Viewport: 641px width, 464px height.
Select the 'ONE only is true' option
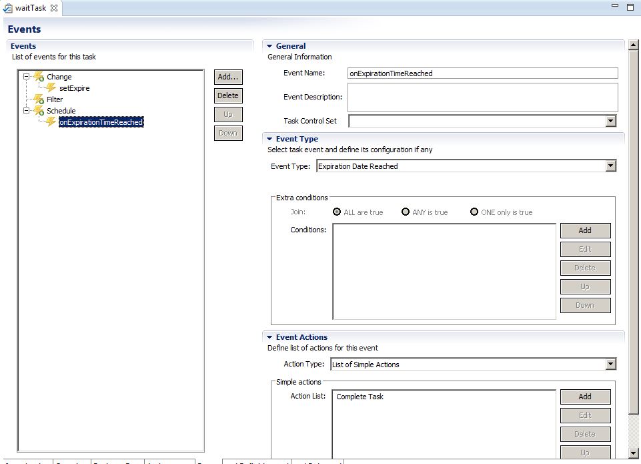474,212
